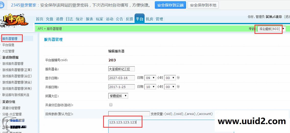Click the 服务器名 input field
This screenshot has height=133, width=290.
tap(122, 69)
